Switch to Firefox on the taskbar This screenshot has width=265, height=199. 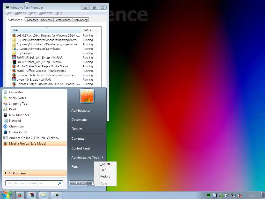pyautogui.click(x=20, y=195)
